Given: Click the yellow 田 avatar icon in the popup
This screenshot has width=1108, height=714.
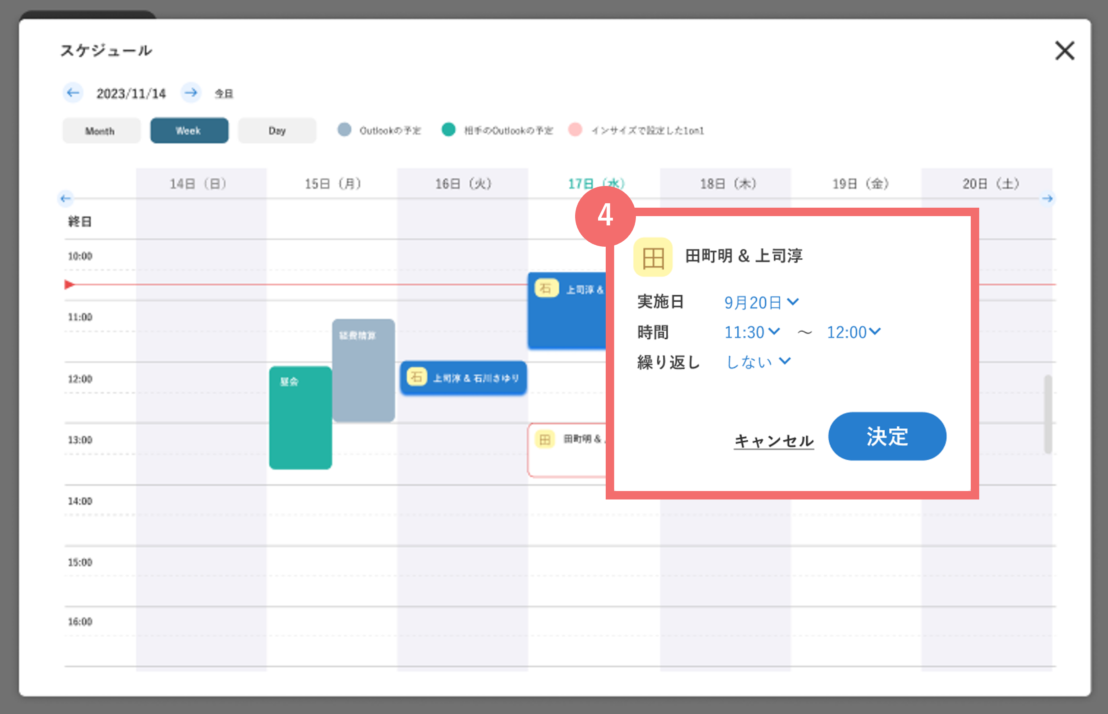Looking at the screenshot, I should coord(653,257).
